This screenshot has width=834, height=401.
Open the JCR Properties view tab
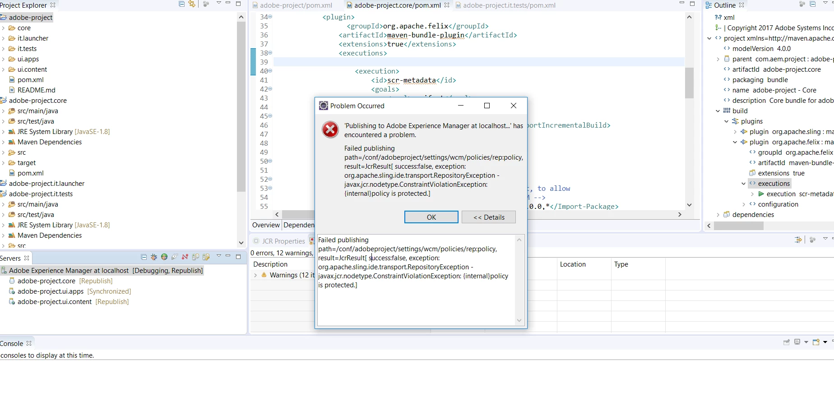tap(279, 241)
